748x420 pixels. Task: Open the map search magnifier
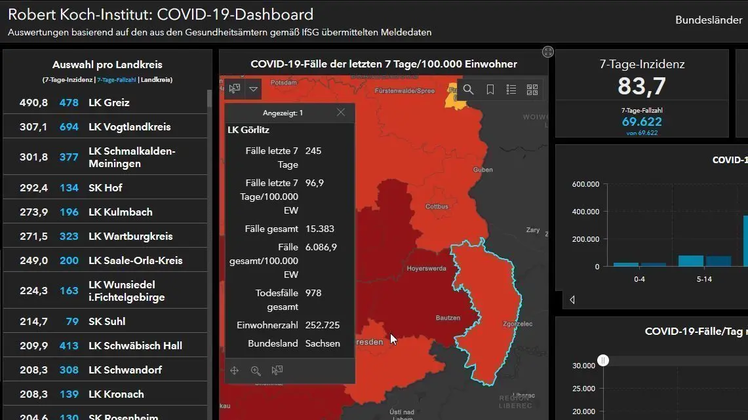468,90
